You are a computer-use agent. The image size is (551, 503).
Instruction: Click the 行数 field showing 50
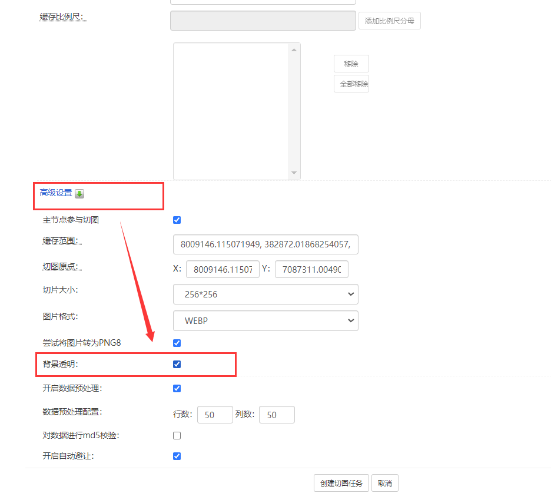215,415
